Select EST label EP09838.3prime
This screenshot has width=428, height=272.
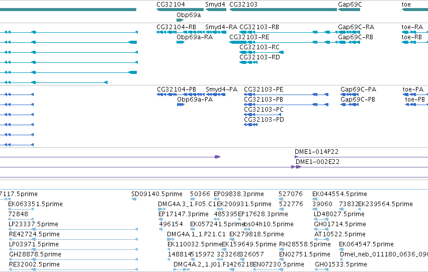coord(238,194)
